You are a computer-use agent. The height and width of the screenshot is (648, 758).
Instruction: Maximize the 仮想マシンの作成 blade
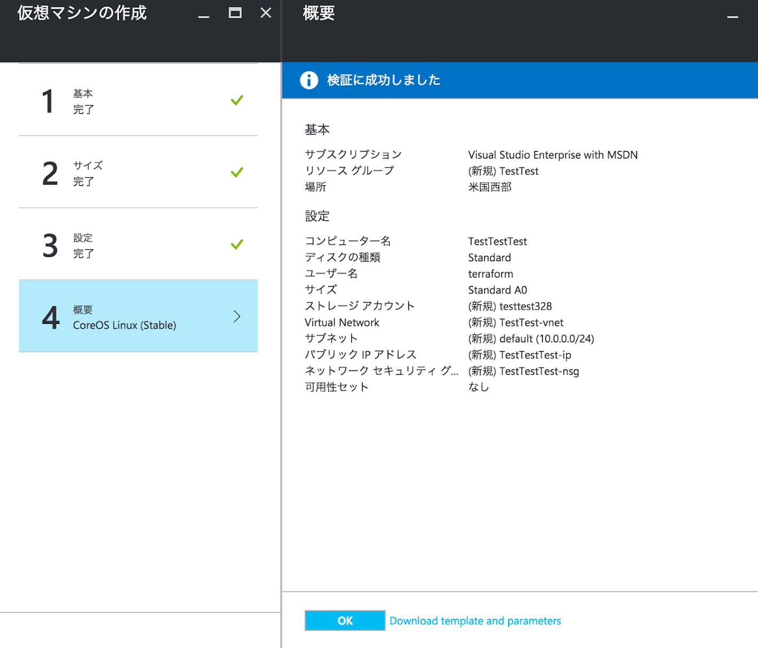[235, 13]
